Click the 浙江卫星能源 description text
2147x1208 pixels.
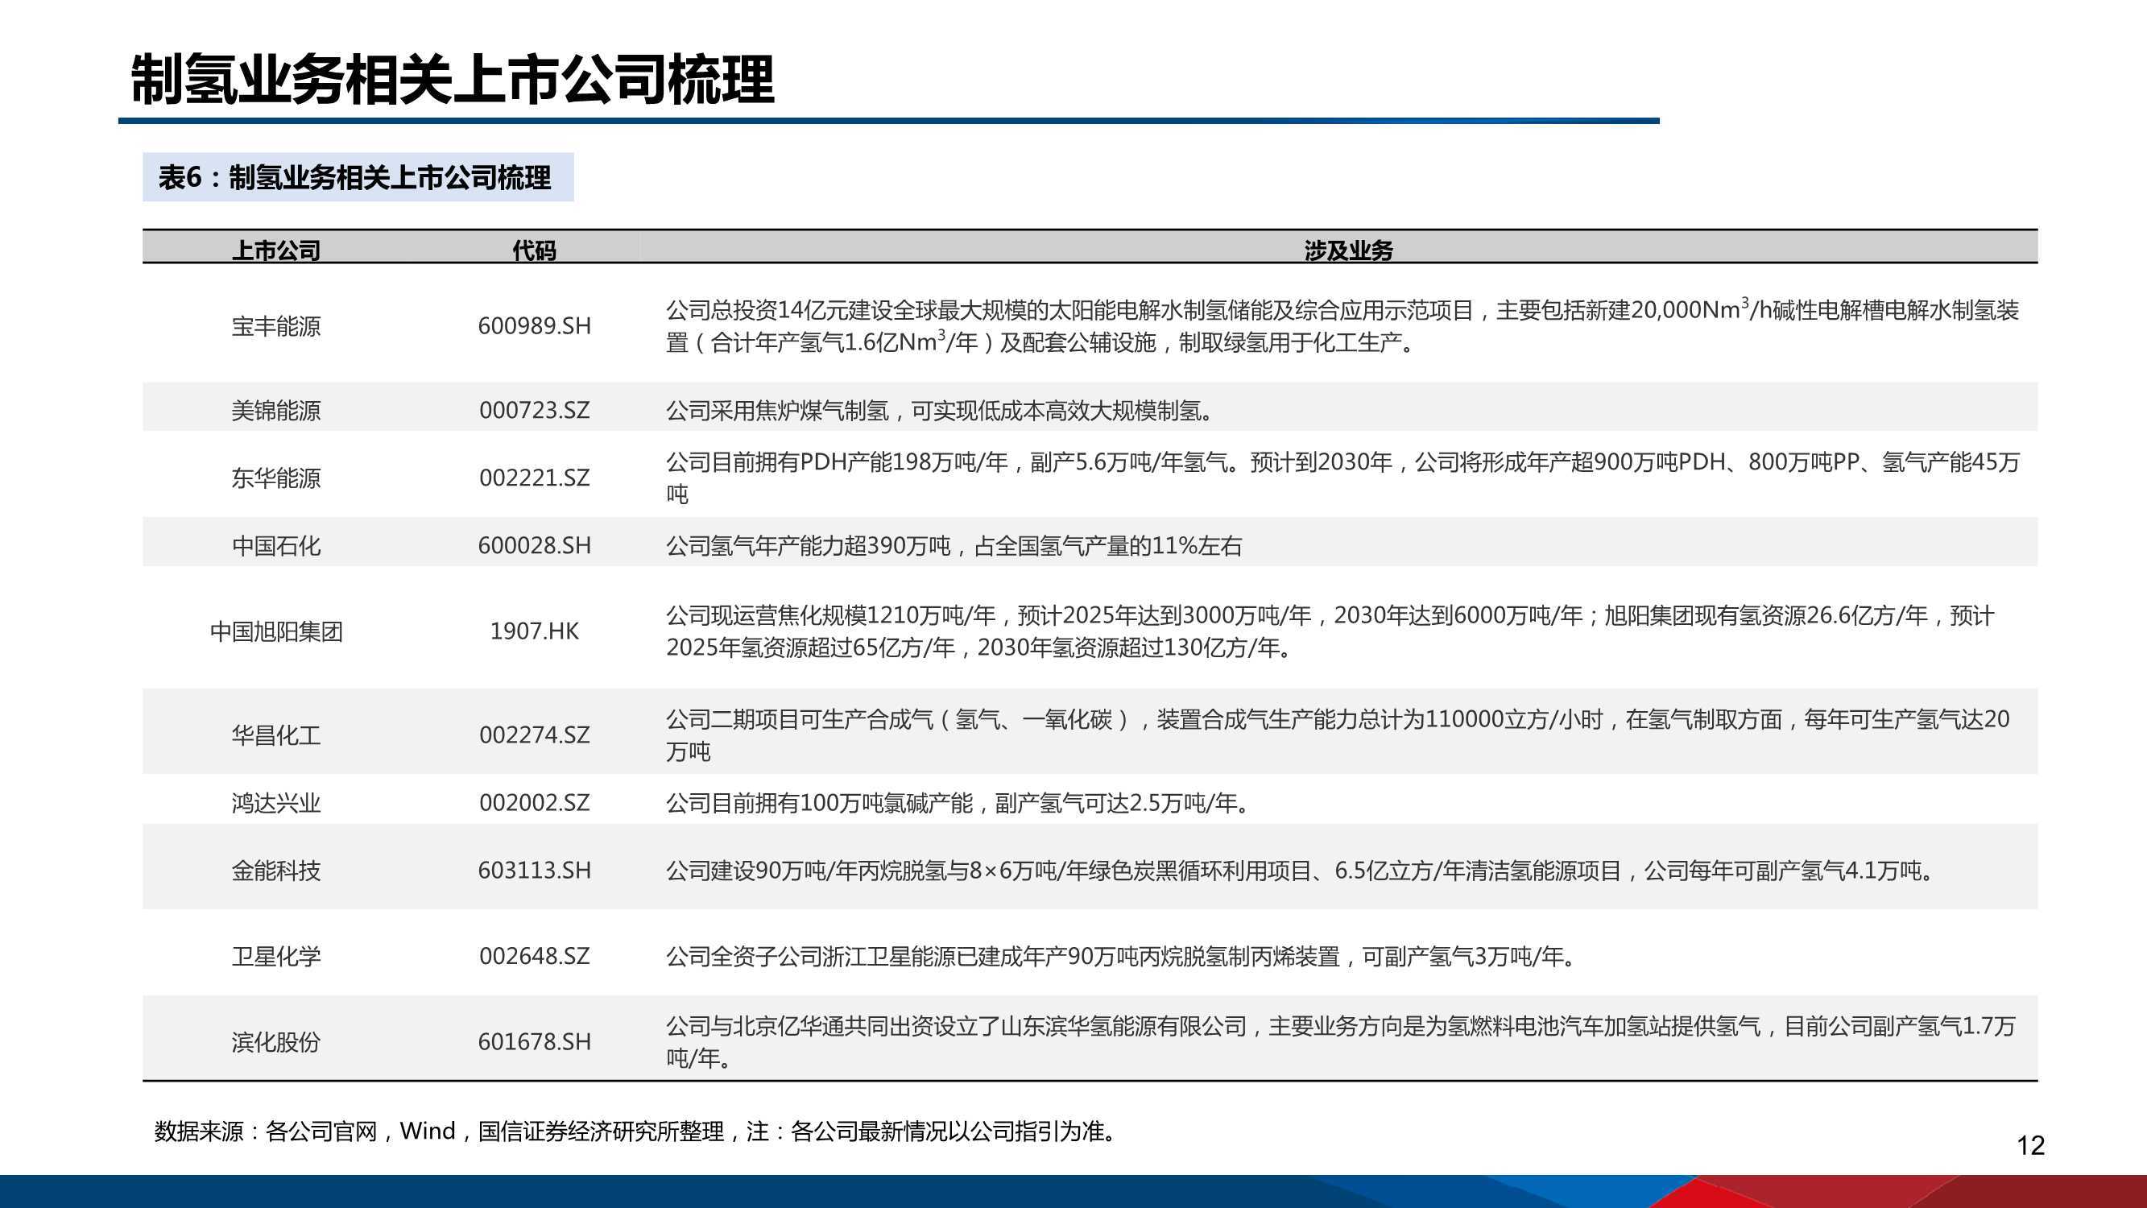pos(1122,955)
